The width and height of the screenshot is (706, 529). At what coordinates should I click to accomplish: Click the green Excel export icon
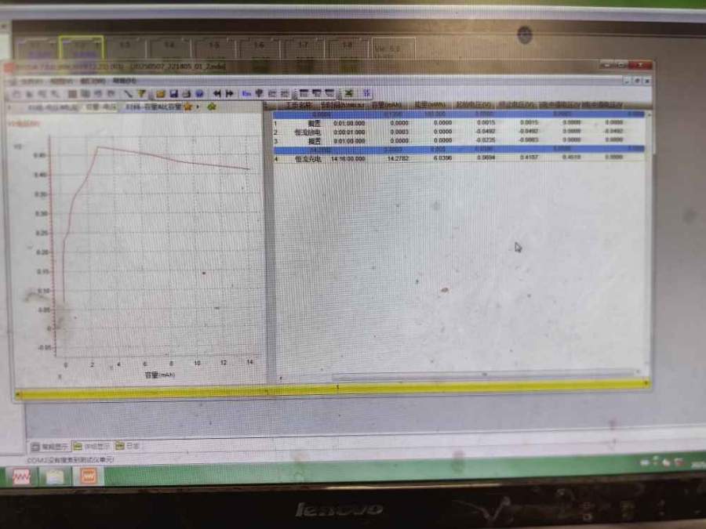(x=348, y=93)
